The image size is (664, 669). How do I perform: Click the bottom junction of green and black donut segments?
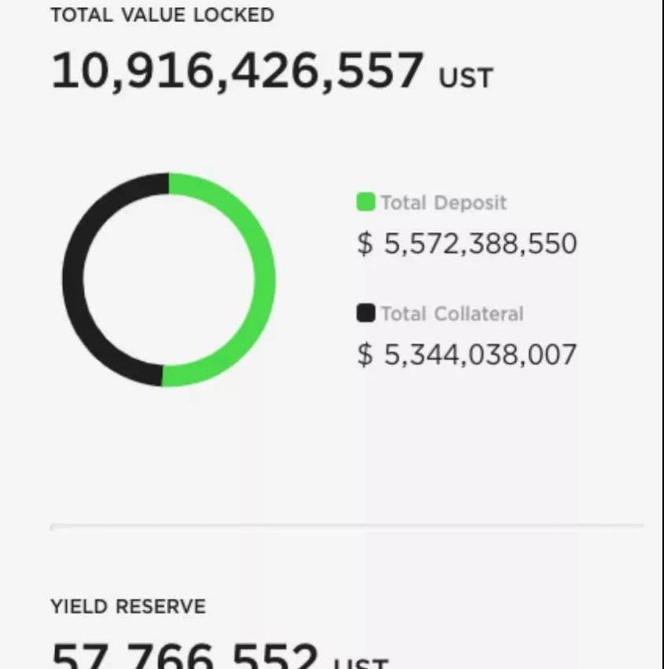[163, 375]
